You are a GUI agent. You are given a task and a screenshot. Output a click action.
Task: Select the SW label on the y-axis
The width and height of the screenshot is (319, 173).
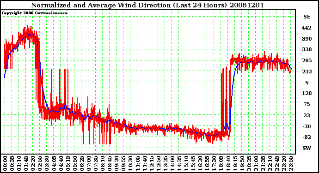307,148
